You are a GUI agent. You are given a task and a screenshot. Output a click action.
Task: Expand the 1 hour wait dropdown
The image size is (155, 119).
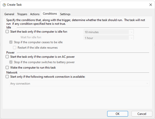coord(109,38)
